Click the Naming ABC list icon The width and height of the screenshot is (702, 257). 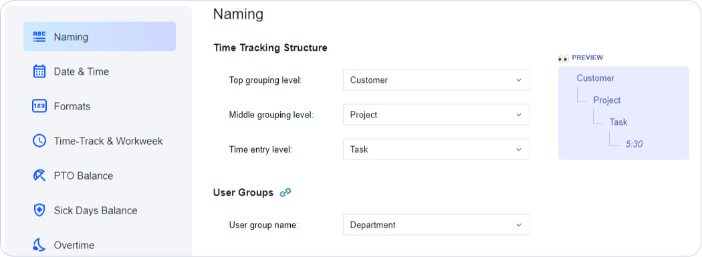[x=39, y=37]
